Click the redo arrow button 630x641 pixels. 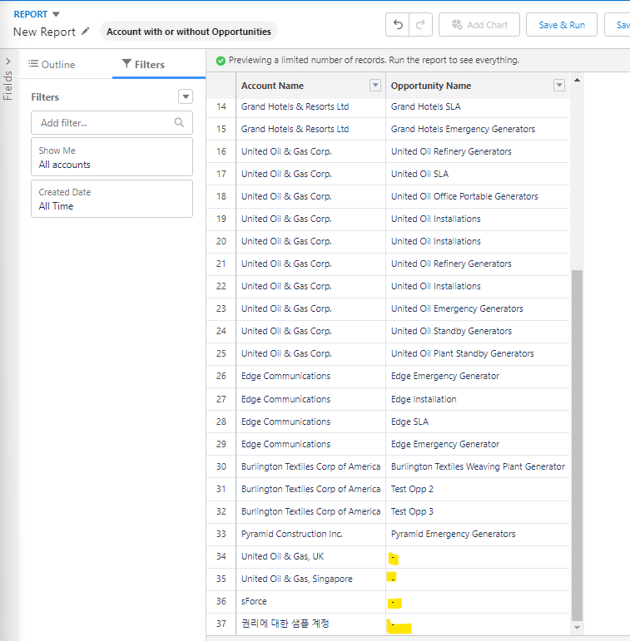[420, 25]
